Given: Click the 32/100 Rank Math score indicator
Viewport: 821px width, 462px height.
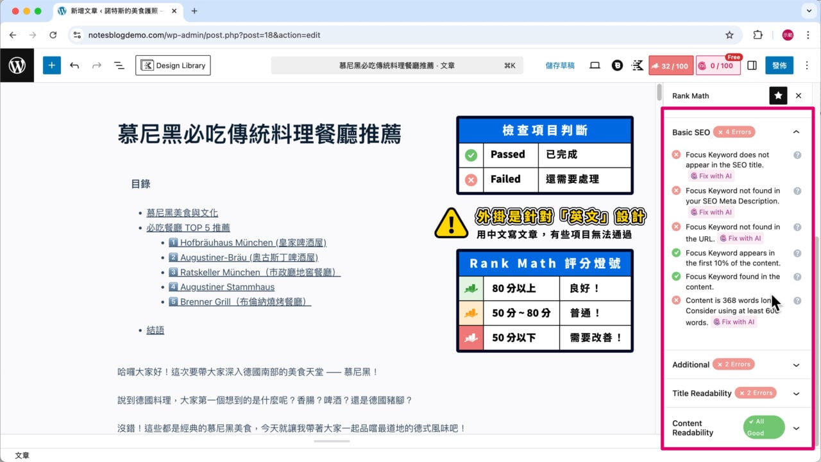Looking at the screenshot, I should tap(671, 65).
